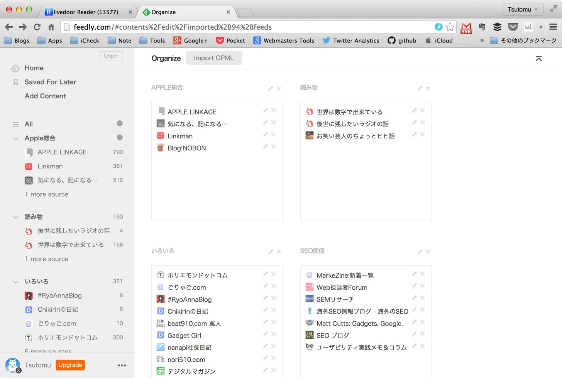This screenshot has width=562, height=378.
Task: Click the Pocket extension icon in the toolbar
Action: click(513, 27)
